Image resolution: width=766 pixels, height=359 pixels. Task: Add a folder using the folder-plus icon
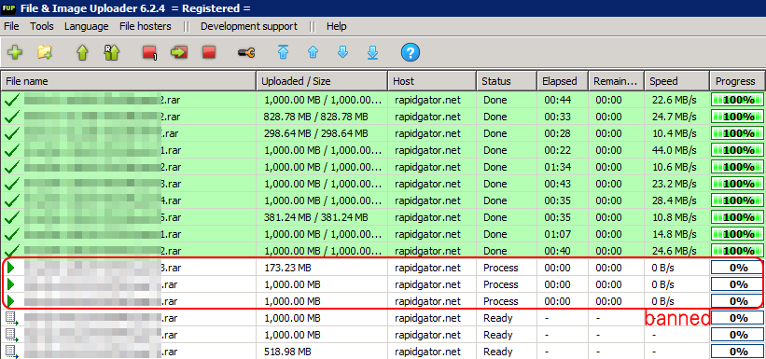click(45, 52)
